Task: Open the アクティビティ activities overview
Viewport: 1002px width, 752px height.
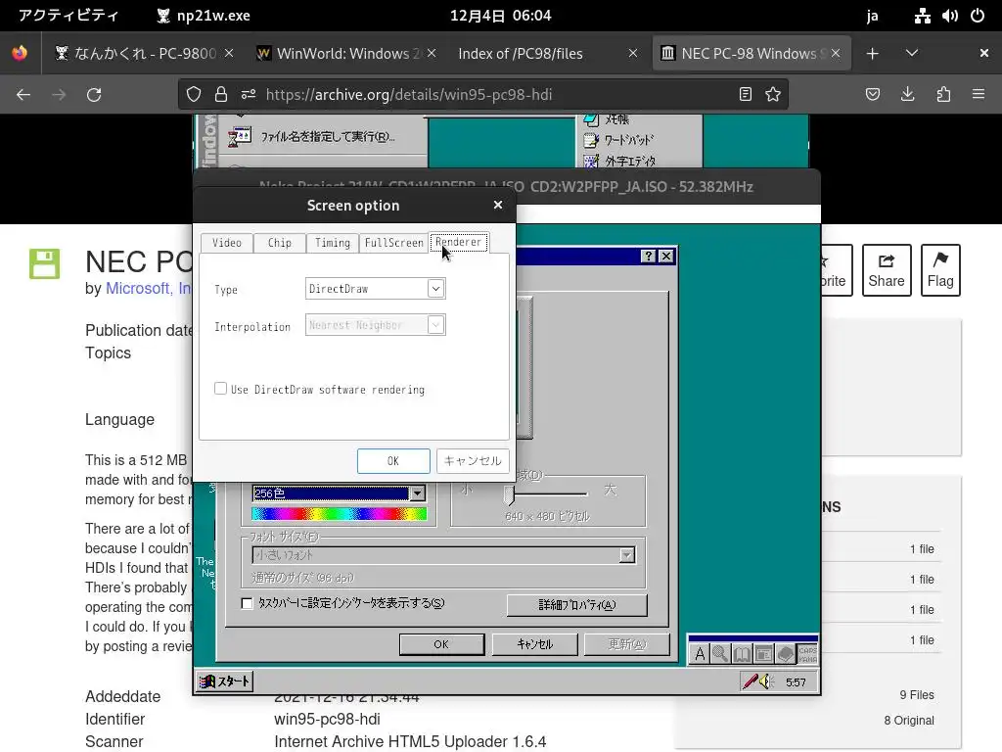Action: pyautogui.click(x=68, y=16)
